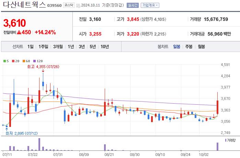
Task: Click the red up-triangle before 450
Action: [x=19, y=32]
